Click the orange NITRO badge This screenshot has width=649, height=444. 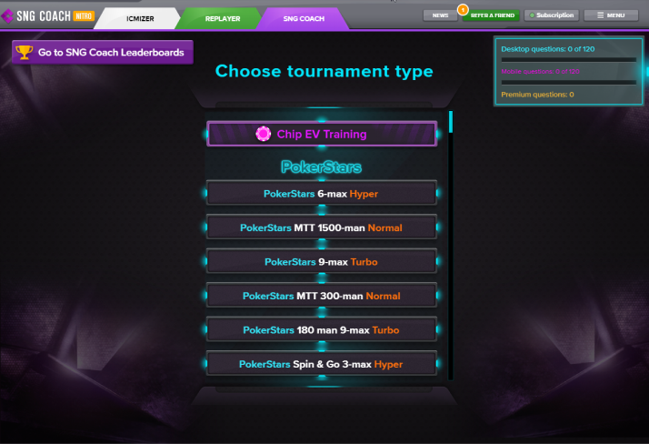84,16
